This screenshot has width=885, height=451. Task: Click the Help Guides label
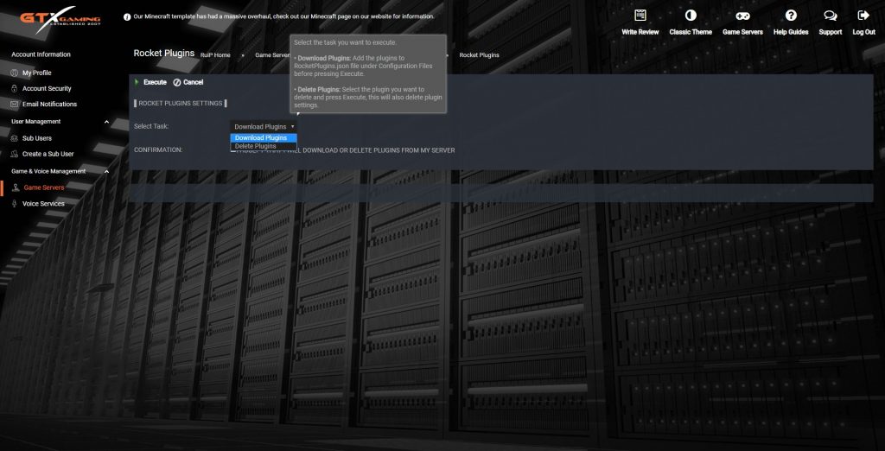click(791, 32)
